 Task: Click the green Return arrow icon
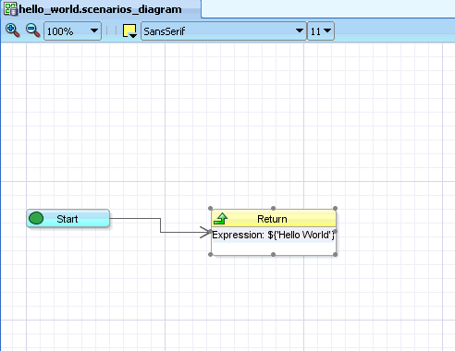(x=221, y=219)
